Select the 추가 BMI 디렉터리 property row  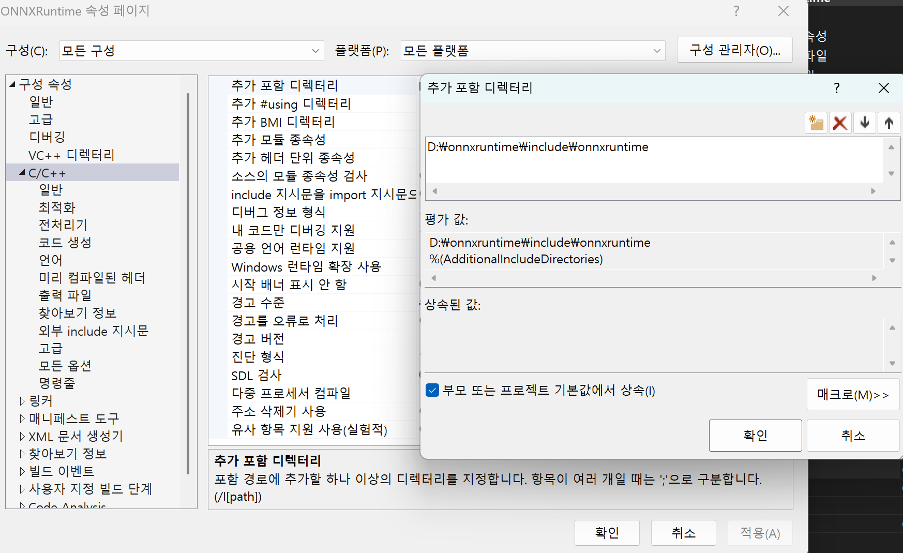click(x=314, y=122)
